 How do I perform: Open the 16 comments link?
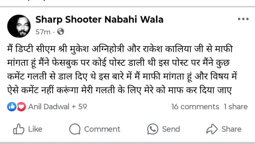point(195,107)
